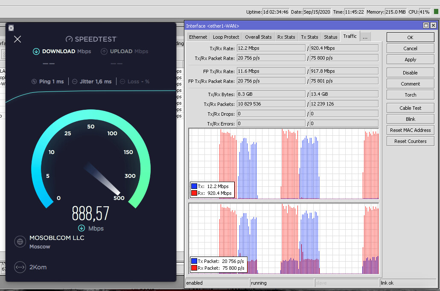Image resolution: width=440 pixels, height=291 pixels.
Task: Click the Cancel button
Action: tap(410, 48)
